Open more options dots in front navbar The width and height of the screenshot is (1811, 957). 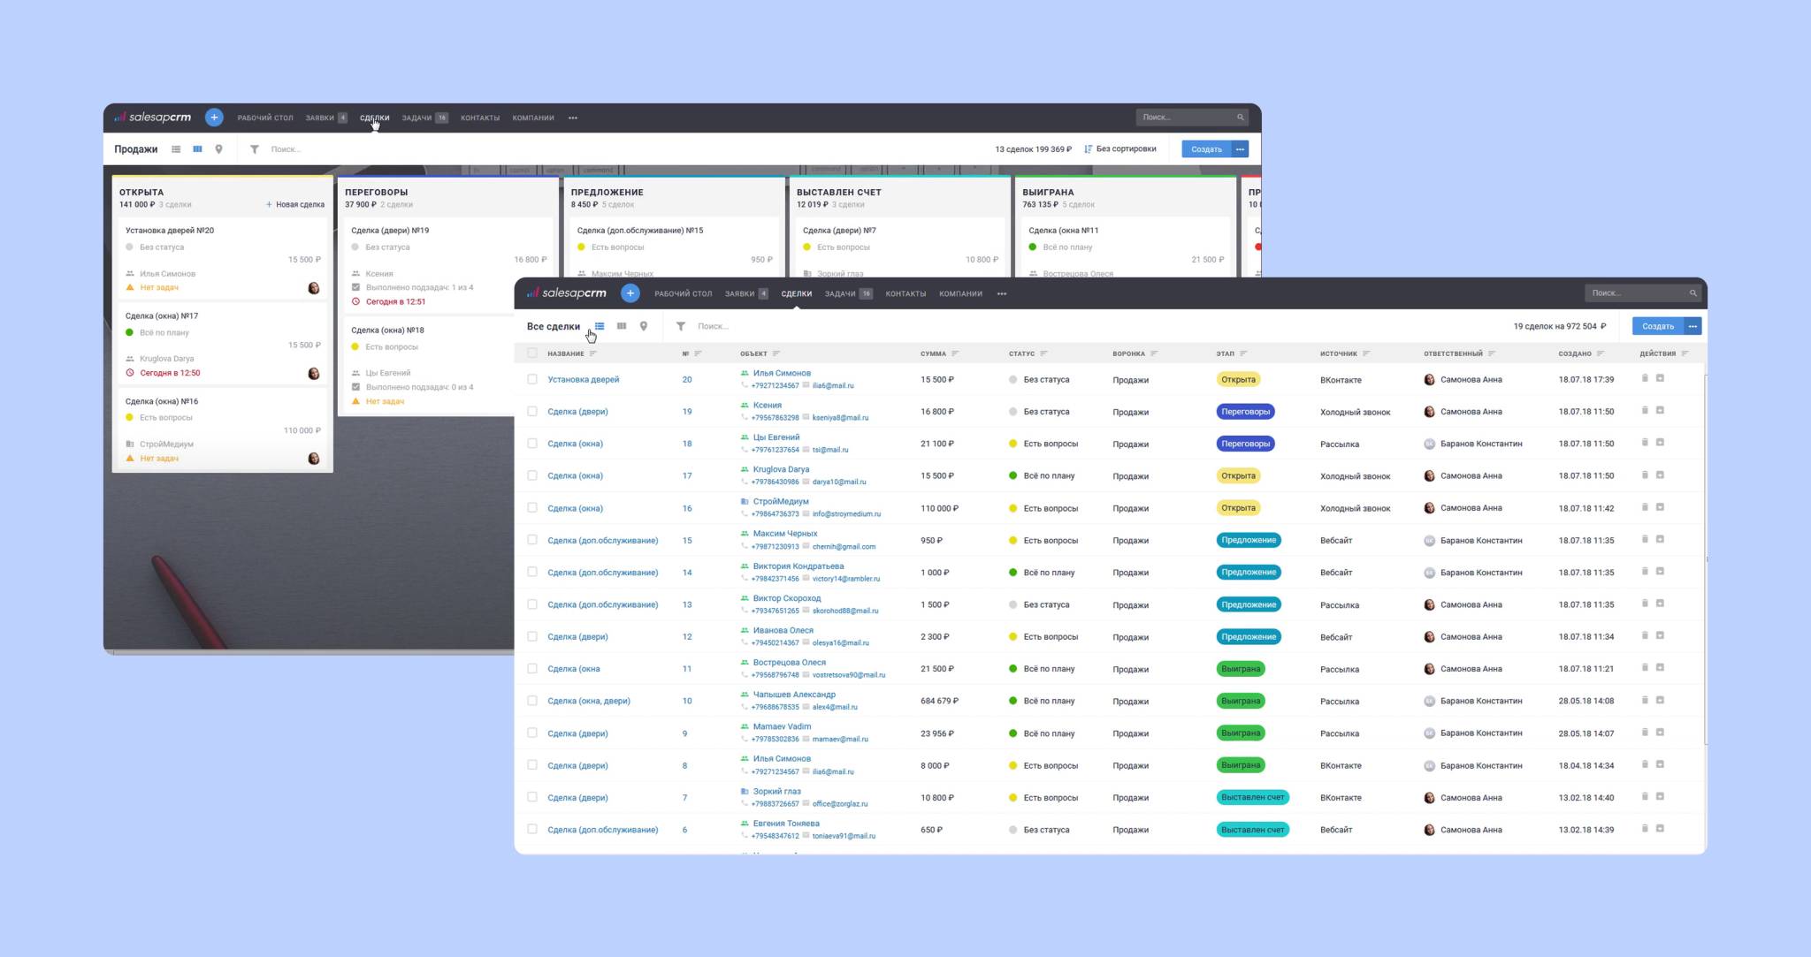click(x=1002, y=293)
